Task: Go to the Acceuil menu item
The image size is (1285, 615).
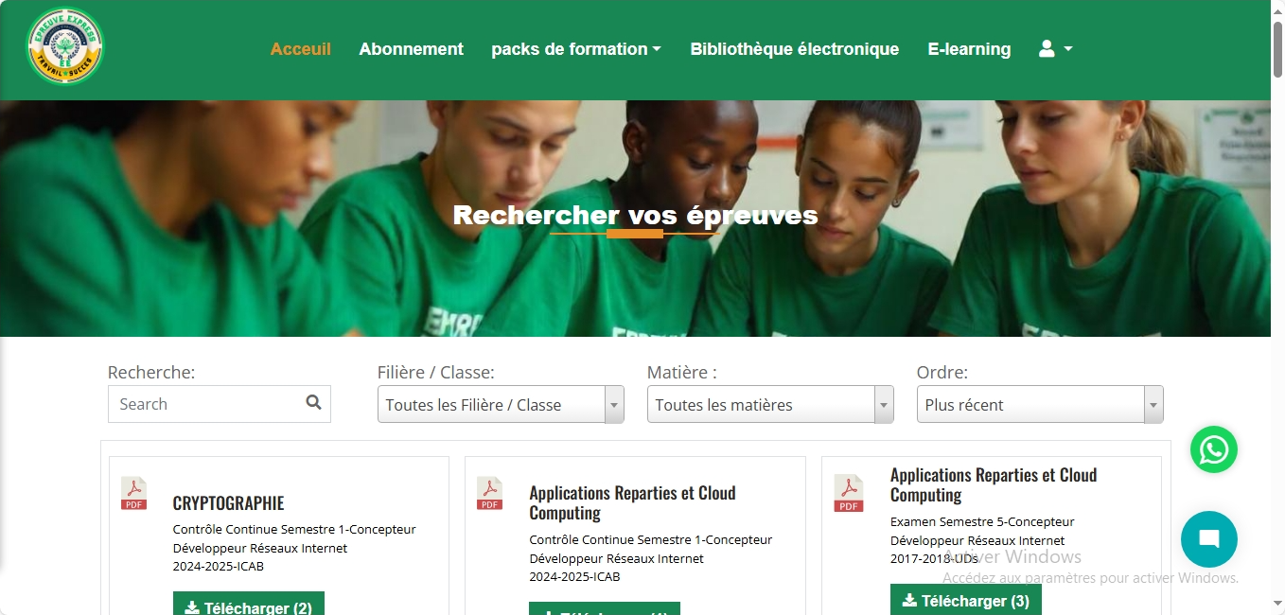Action: (x=301, y=49)
